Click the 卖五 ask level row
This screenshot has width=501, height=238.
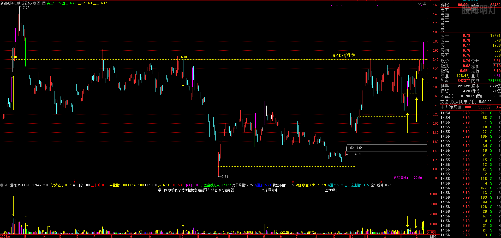click(470, 10)
